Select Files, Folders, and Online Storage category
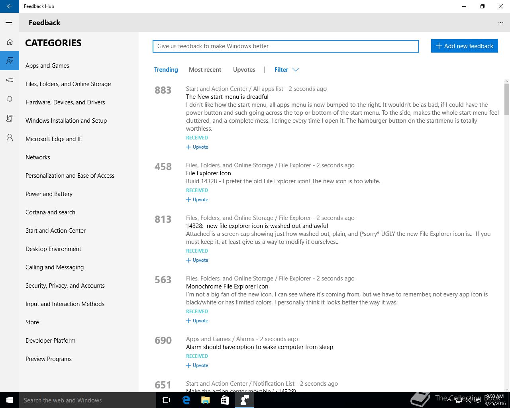The height and width of the screenshot is (408, 510). [x=68, y=84]
